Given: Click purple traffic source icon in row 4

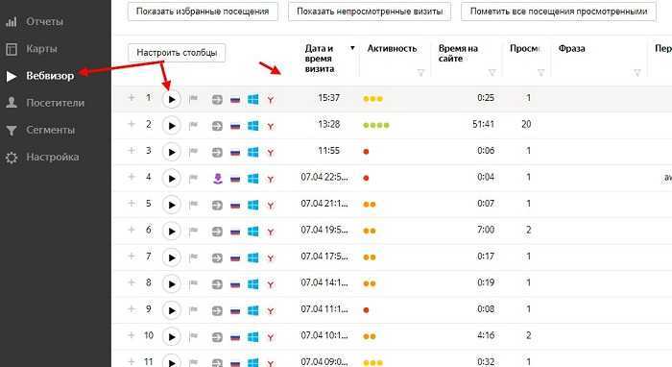Looking at the screenshot, I should [217, 179].
